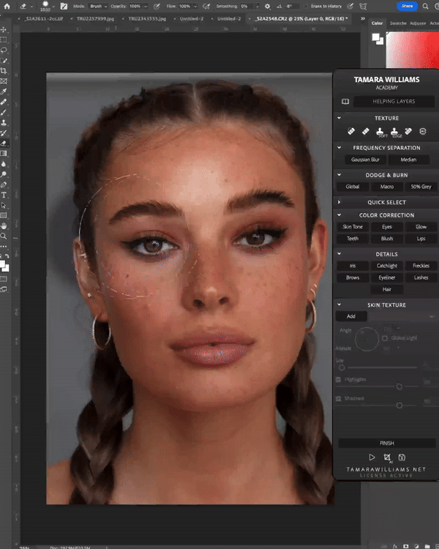Select the Zoom tool in left toolbar

click(4, 236)
